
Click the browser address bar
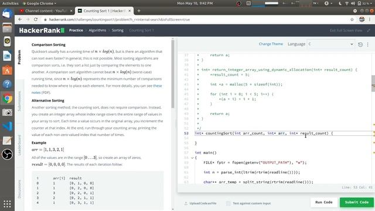196,19
